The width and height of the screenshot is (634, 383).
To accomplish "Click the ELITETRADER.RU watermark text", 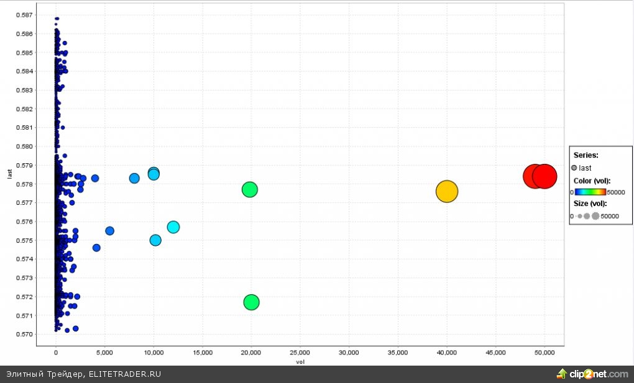I will 126,374.
